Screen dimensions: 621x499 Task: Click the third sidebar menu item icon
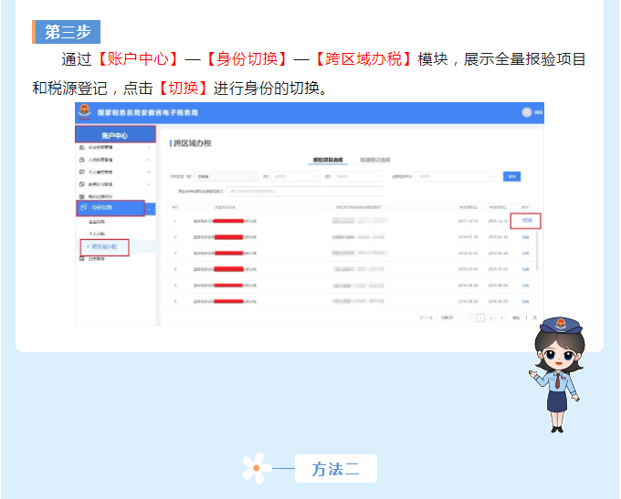[82, 172]
